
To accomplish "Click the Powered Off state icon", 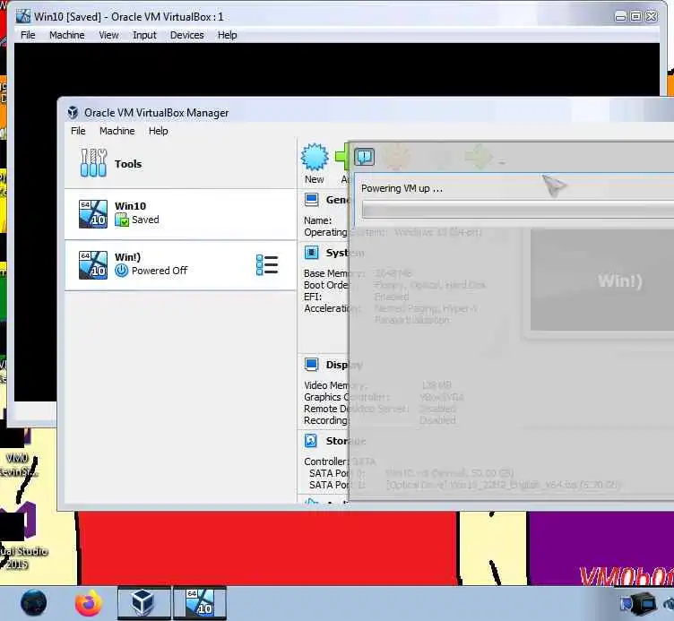I will click(122, 271).
